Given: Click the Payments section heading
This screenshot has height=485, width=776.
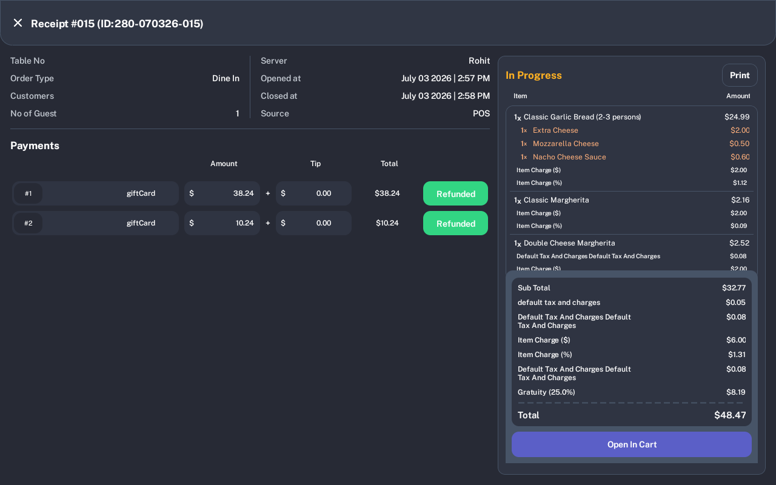Looking at the screenshot, I should click(x=35, y=145).
